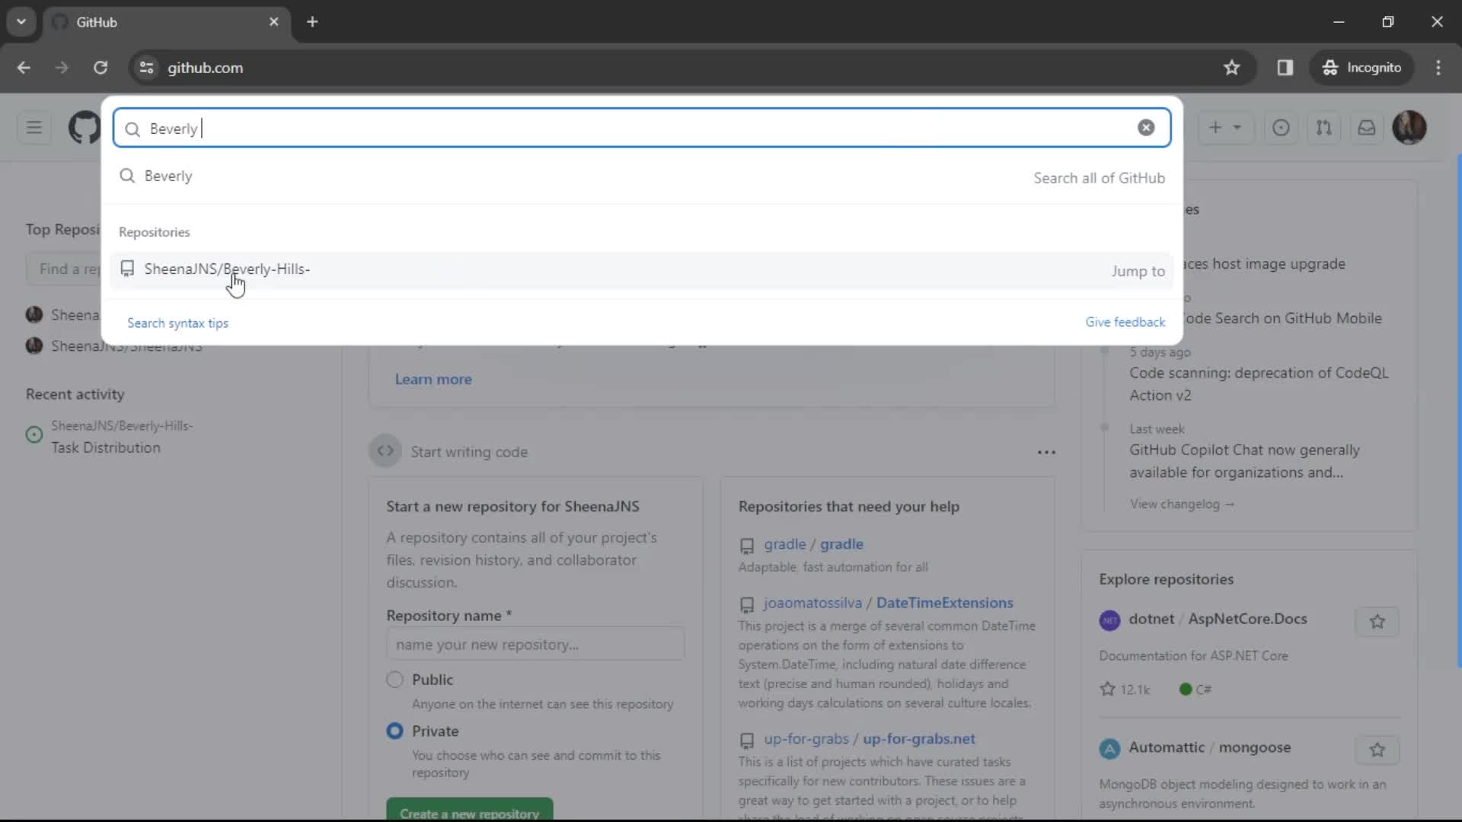Bookmark this page with the star icon
Image resolution: width=1462 pixels, height=822 pixels.
(1231, 68)
